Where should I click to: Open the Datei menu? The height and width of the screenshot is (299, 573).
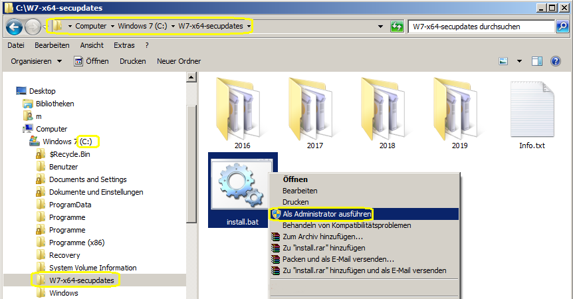16,45
